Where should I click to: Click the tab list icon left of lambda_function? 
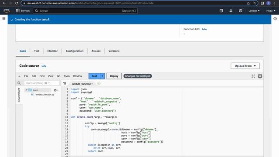pos(65,83)
